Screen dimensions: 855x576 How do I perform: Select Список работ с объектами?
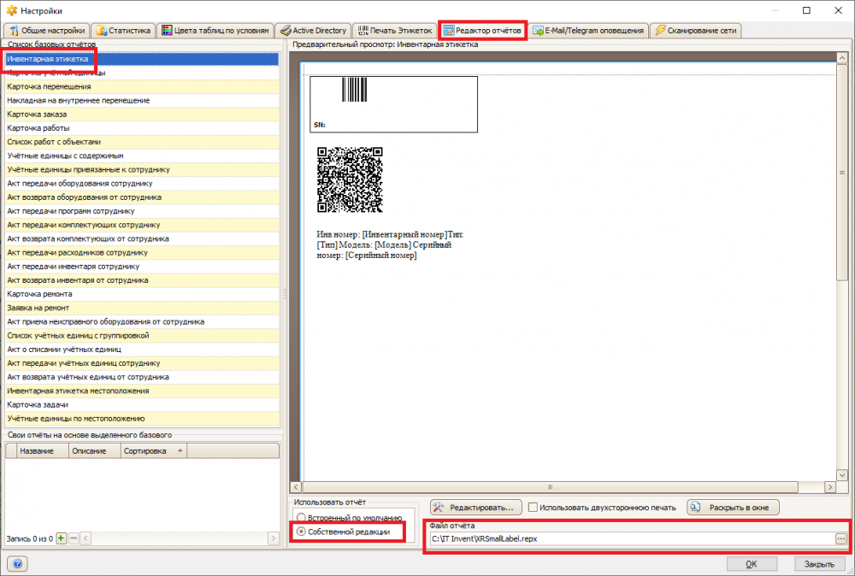(142, 142)
